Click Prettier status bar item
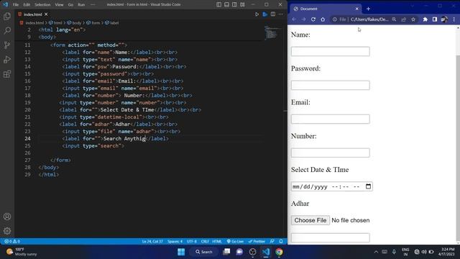This screenshot has height=259, width=460. click(x=257, y=242)
